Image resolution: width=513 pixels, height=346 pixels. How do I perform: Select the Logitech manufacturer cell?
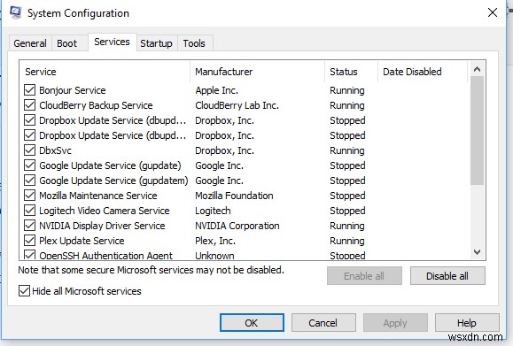(213, 211)
